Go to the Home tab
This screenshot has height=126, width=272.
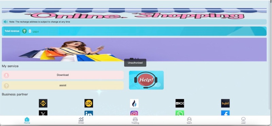click(27, 121)
